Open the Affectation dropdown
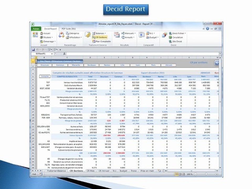 pyautogui.click(x=74, y=37)
